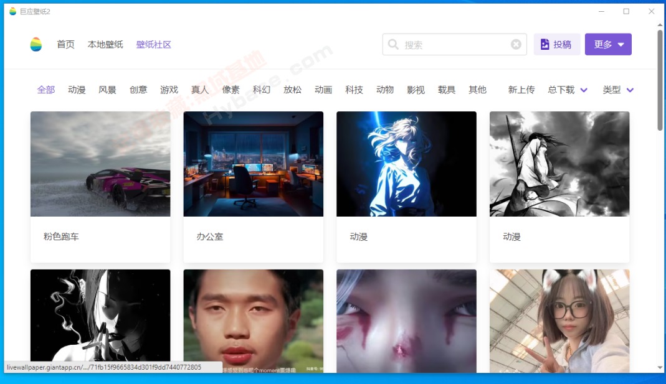Expand the 类型 filter dropdown arrow
666x384 pixels.
coord(630,90)
